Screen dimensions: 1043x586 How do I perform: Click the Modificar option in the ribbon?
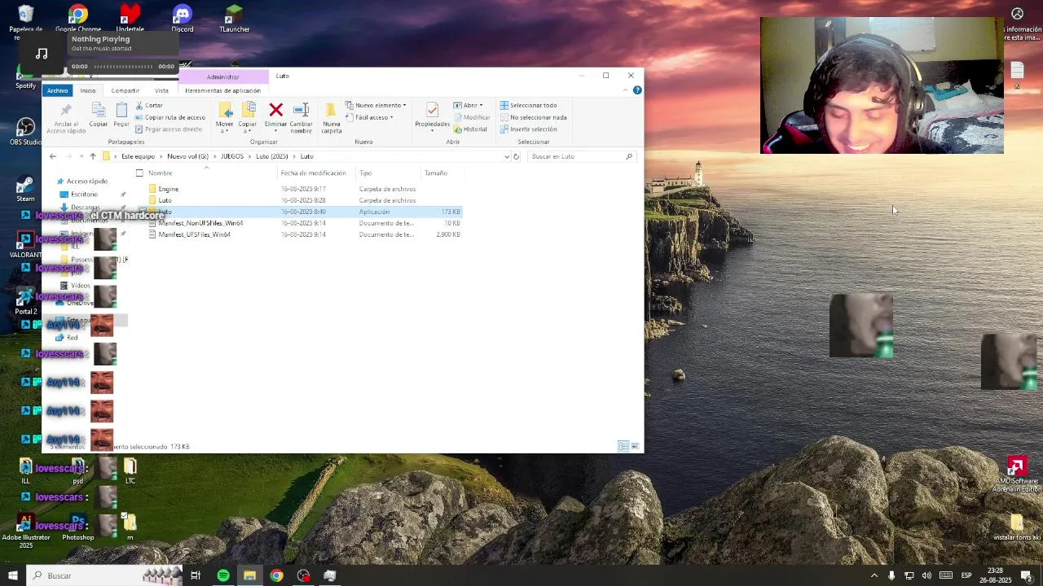pyautogui.click(x=472, y=117)
